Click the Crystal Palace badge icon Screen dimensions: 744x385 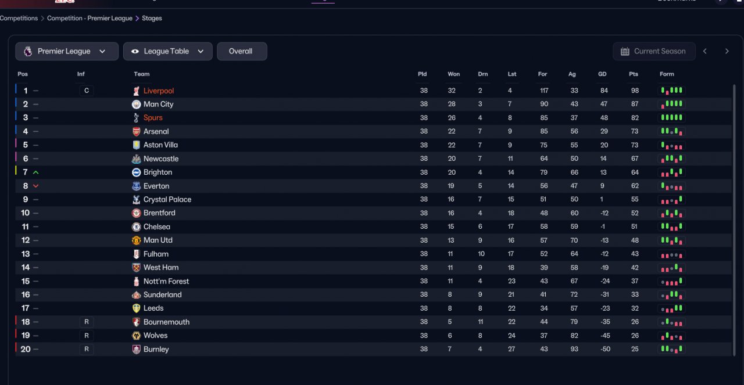click(x=136, y=200)
